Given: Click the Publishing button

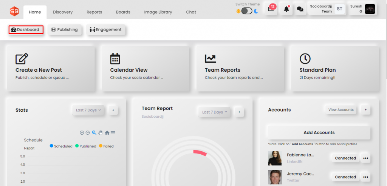Looking at the screenshot, I should [65, 29].
